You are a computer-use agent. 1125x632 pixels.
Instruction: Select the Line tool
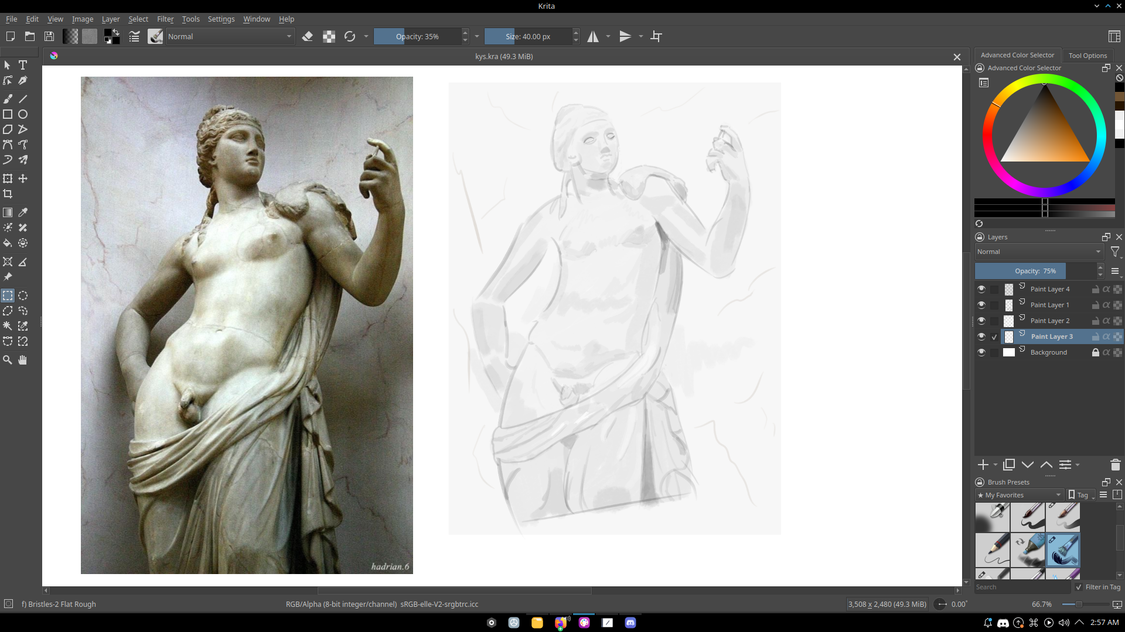23,99
